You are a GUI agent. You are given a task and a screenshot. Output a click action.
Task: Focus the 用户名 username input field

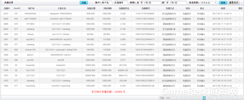point(107,3)
